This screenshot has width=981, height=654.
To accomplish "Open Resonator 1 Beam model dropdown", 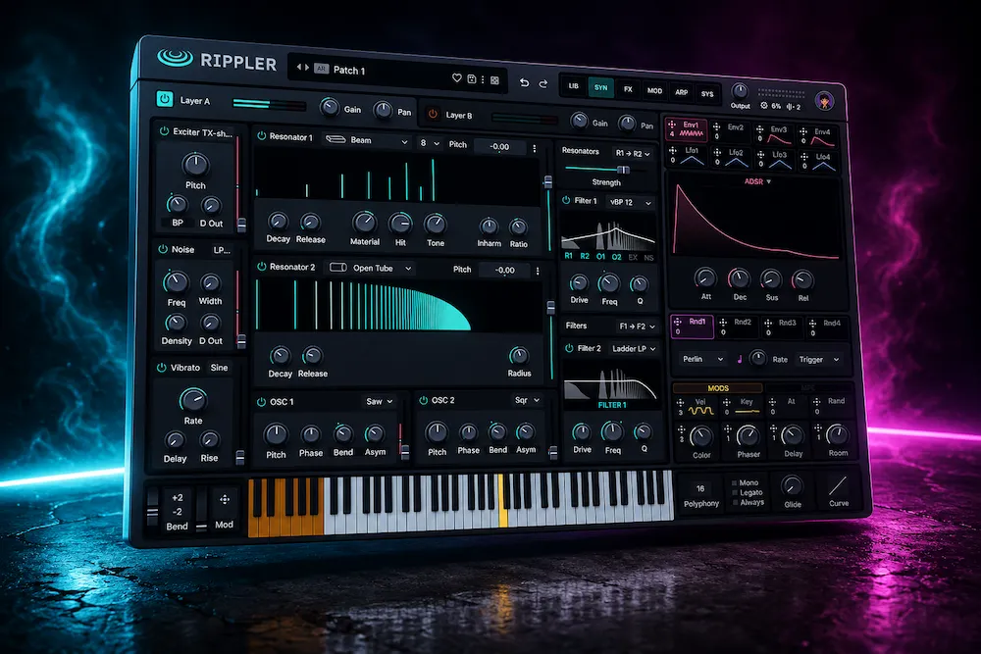I will (367, 140).
